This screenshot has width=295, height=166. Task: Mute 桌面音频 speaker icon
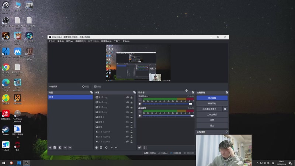click(140, 115)
